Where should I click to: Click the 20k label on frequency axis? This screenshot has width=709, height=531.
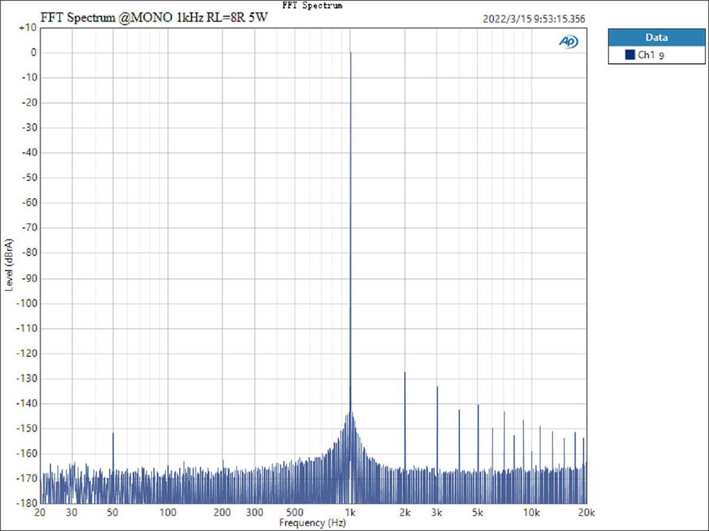(586, 512)
